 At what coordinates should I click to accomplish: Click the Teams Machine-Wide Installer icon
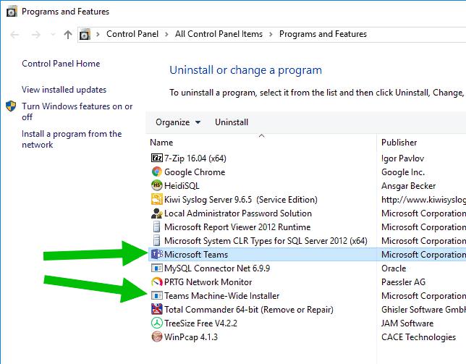(x=156, y=296)
